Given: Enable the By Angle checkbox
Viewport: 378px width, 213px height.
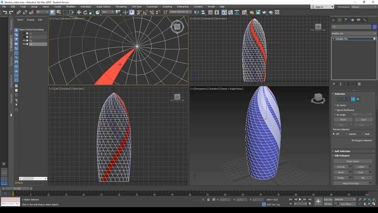Looking at the screenshot, I should coord(335,115).
